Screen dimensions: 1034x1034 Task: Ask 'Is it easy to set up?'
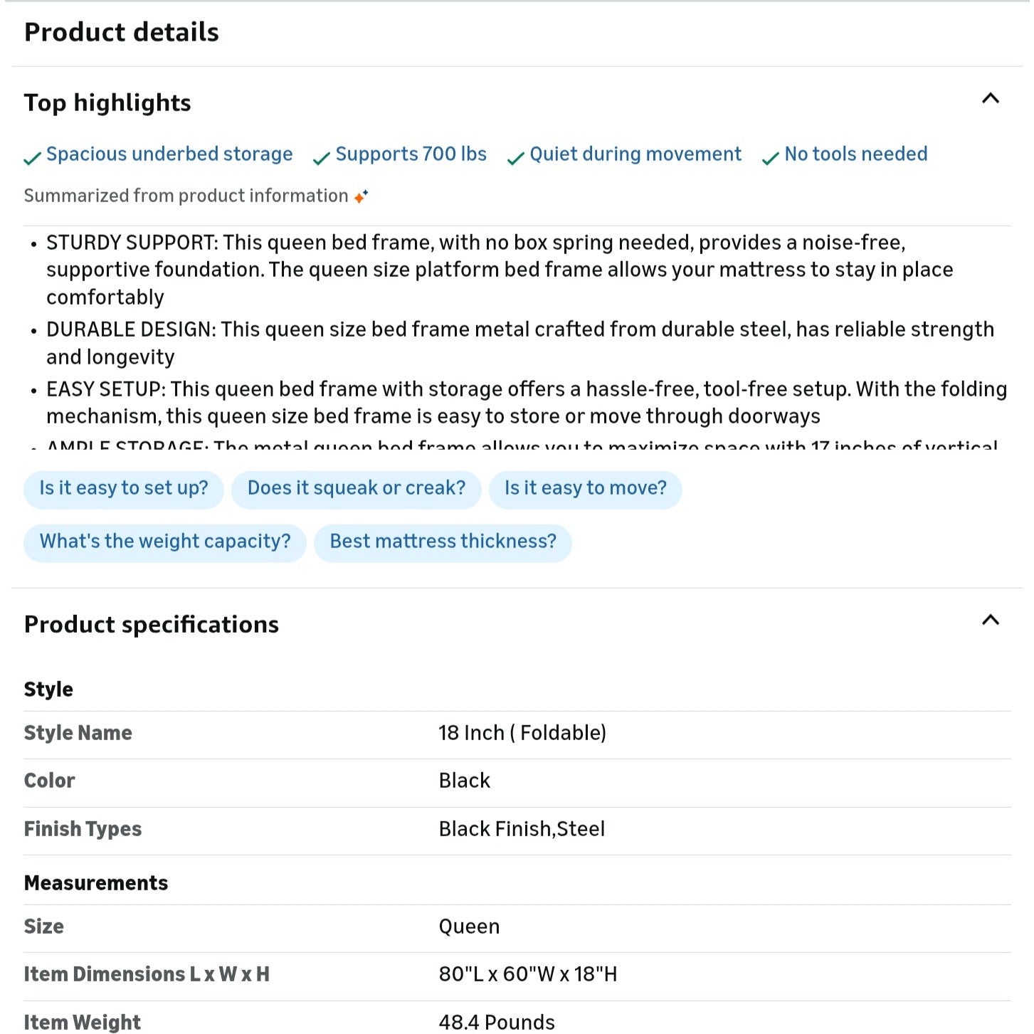(124, 488)
